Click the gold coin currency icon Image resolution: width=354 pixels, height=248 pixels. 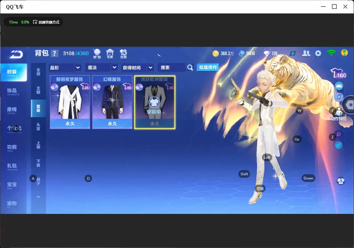(x=216, y=53)
